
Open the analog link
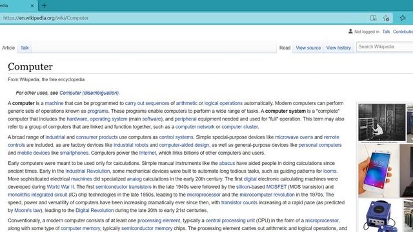[134, 179]
